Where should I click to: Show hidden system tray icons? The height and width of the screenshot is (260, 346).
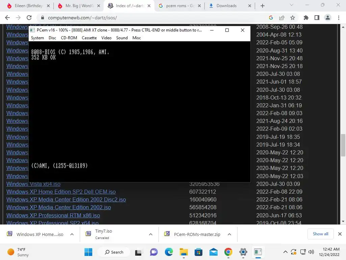285,252
